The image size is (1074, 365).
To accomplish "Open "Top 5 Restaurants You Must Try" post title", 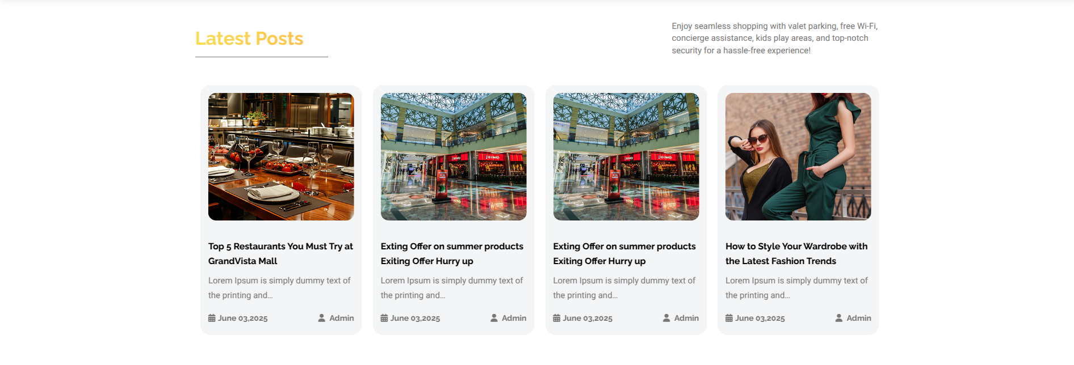I will coord(280,253).
